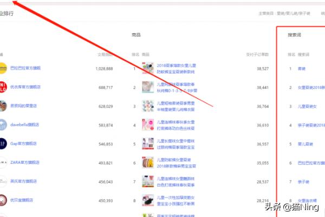Open product title link with 36,610 orders
The height and width of the screenshot is (217, 325).
click(x=175, y=125)
